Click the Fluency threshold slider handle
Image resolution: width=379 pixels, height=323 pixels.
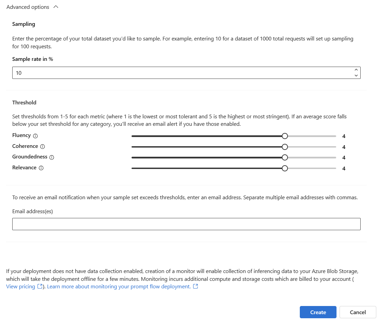click(285, 136)
